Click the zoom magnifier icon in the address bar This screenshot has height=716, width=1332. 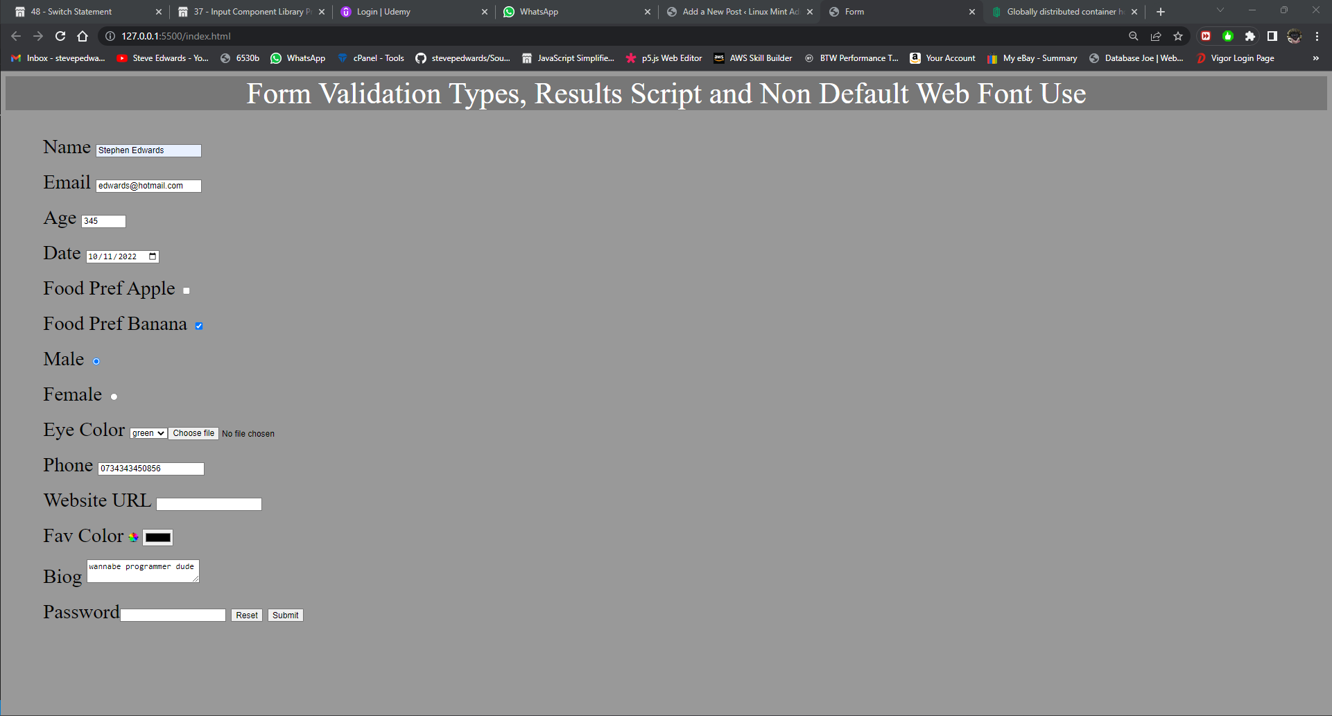(1134, 36)
